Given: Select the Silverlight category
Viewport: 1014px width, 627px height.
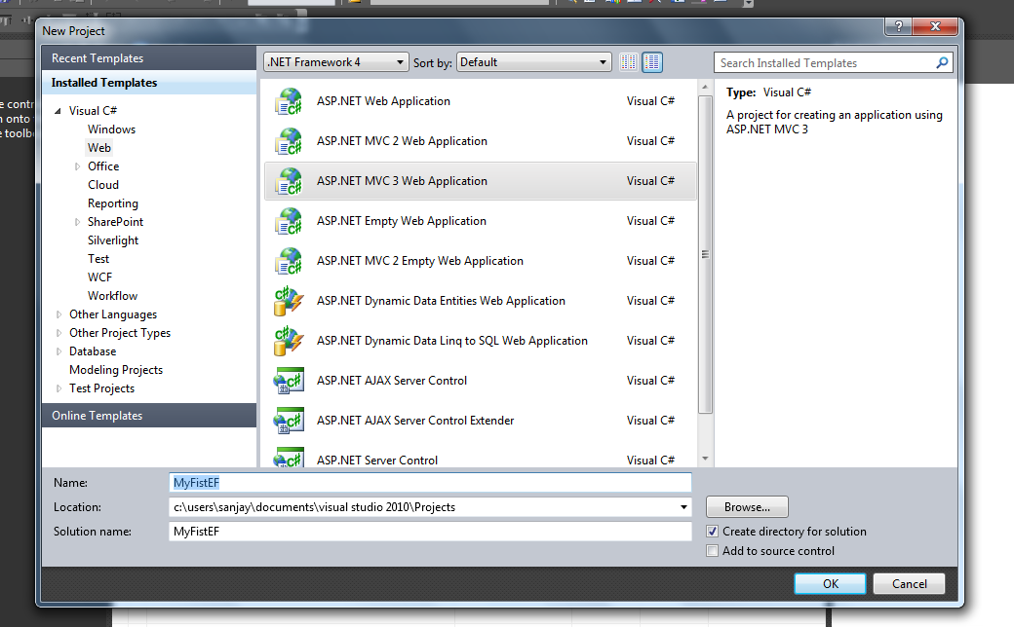Looking at the screenshot, I should (x=113, y=240).
